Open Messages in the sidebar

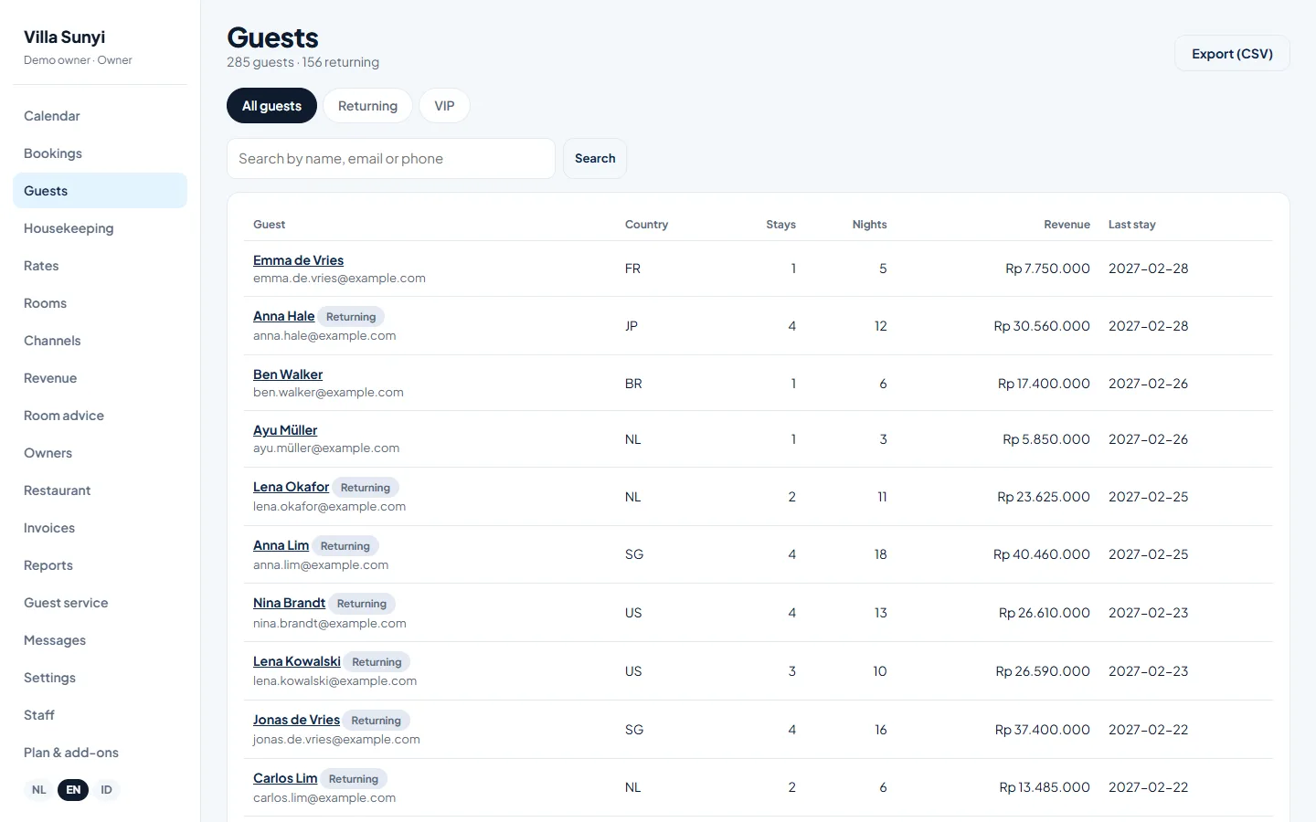[100, 640]
